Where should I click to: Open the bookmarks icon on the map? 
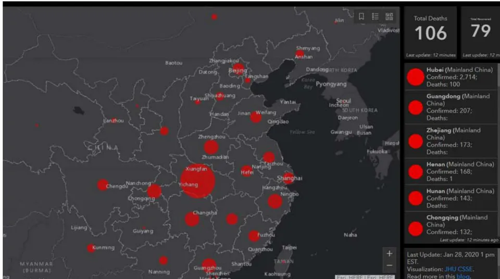[361, 16]
